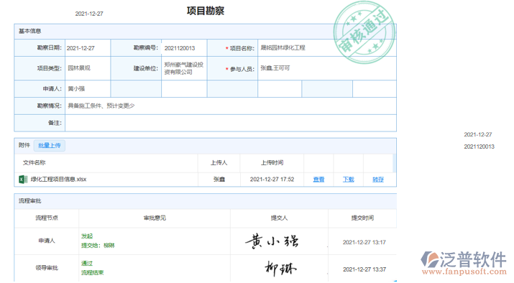Click the 提交人 column header
Screen dimensions: 514x283
coord(280,218)
